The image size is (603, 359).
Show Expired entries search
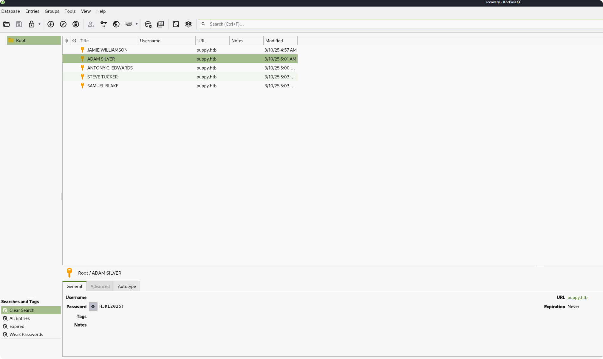coord(31,326)
